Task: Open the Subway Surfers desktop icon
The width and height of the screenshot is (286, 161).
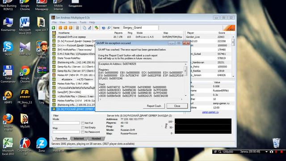Action: pos(42,50)
